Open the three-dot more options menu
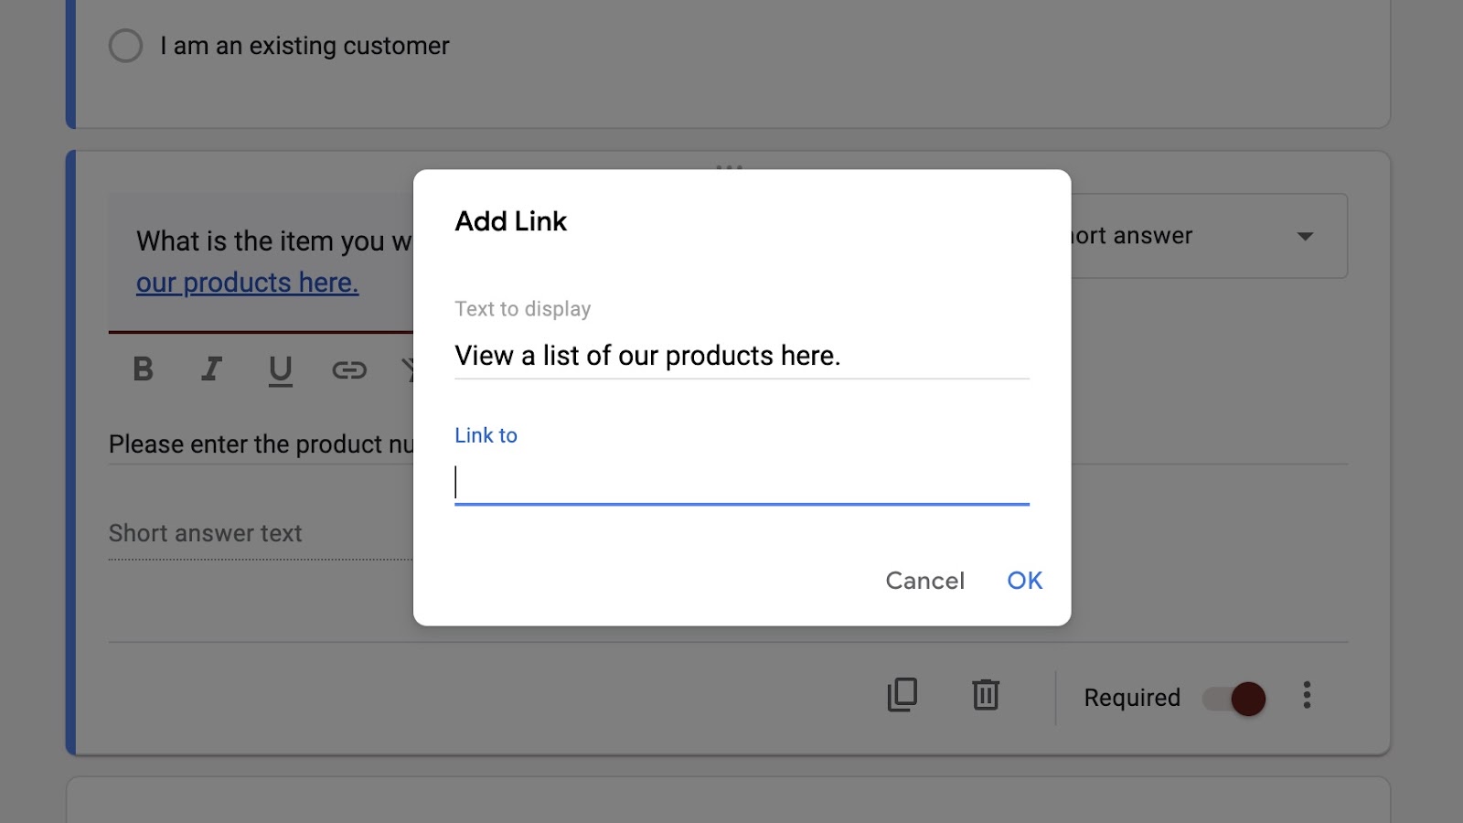1463x823 pixels. [x=1307, y=695]
